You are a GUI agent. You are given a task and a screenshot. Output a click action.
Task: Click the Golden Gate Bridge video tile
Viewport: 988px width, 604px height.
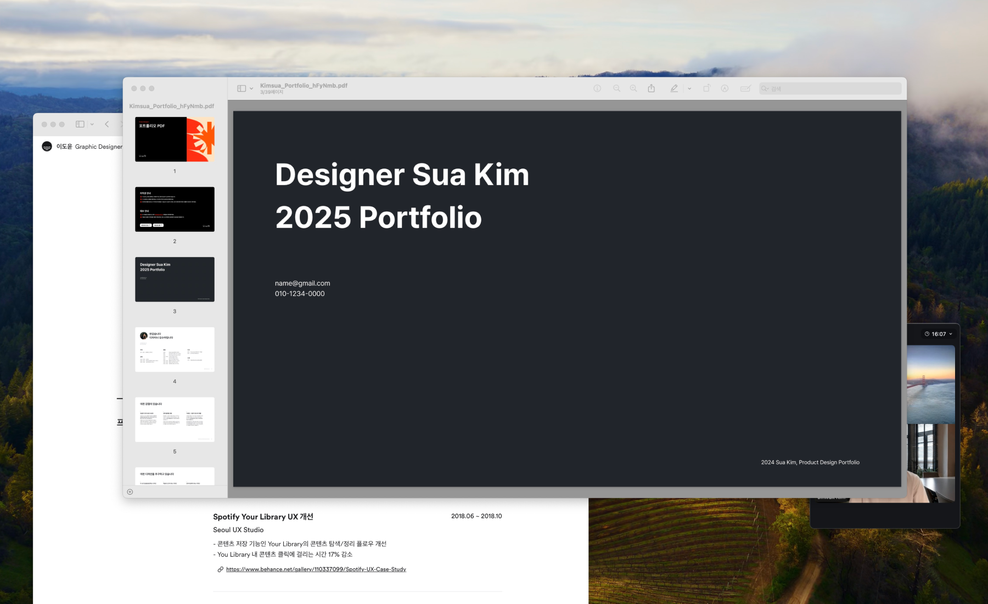931,384
